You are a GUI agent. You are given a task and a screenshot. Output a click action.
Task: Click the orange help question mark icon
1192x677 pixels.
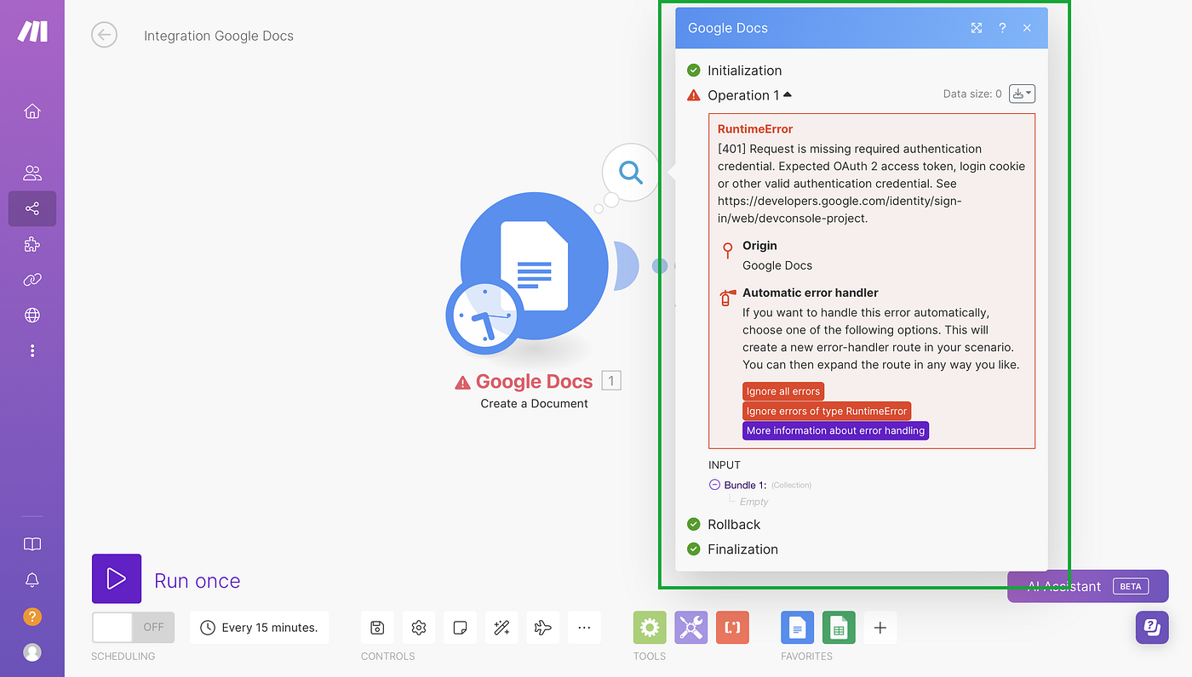[32, 617]
